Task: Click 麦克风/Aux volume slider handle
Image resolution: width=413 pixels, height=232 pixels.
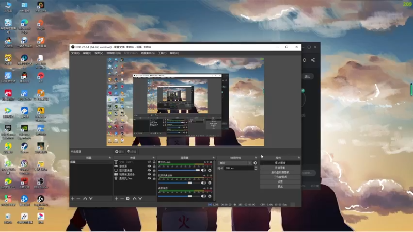Action: point(198,170)
